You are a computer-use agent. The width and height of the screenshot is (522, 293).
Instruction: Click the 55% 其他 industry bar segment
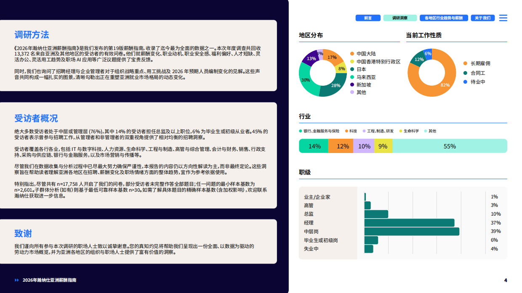coord(450,146)
